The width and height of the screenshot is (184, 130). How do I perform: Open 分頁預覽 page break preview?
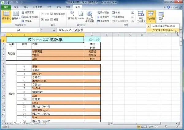pos(28,13)
